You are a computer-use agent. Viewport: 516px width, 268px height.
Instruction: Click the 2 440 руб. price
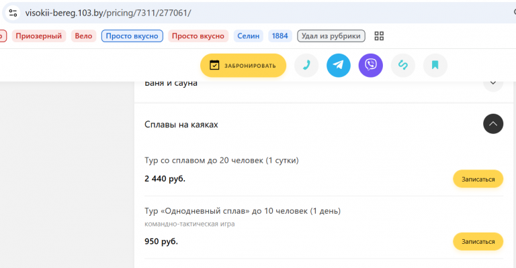pos(165,179)
